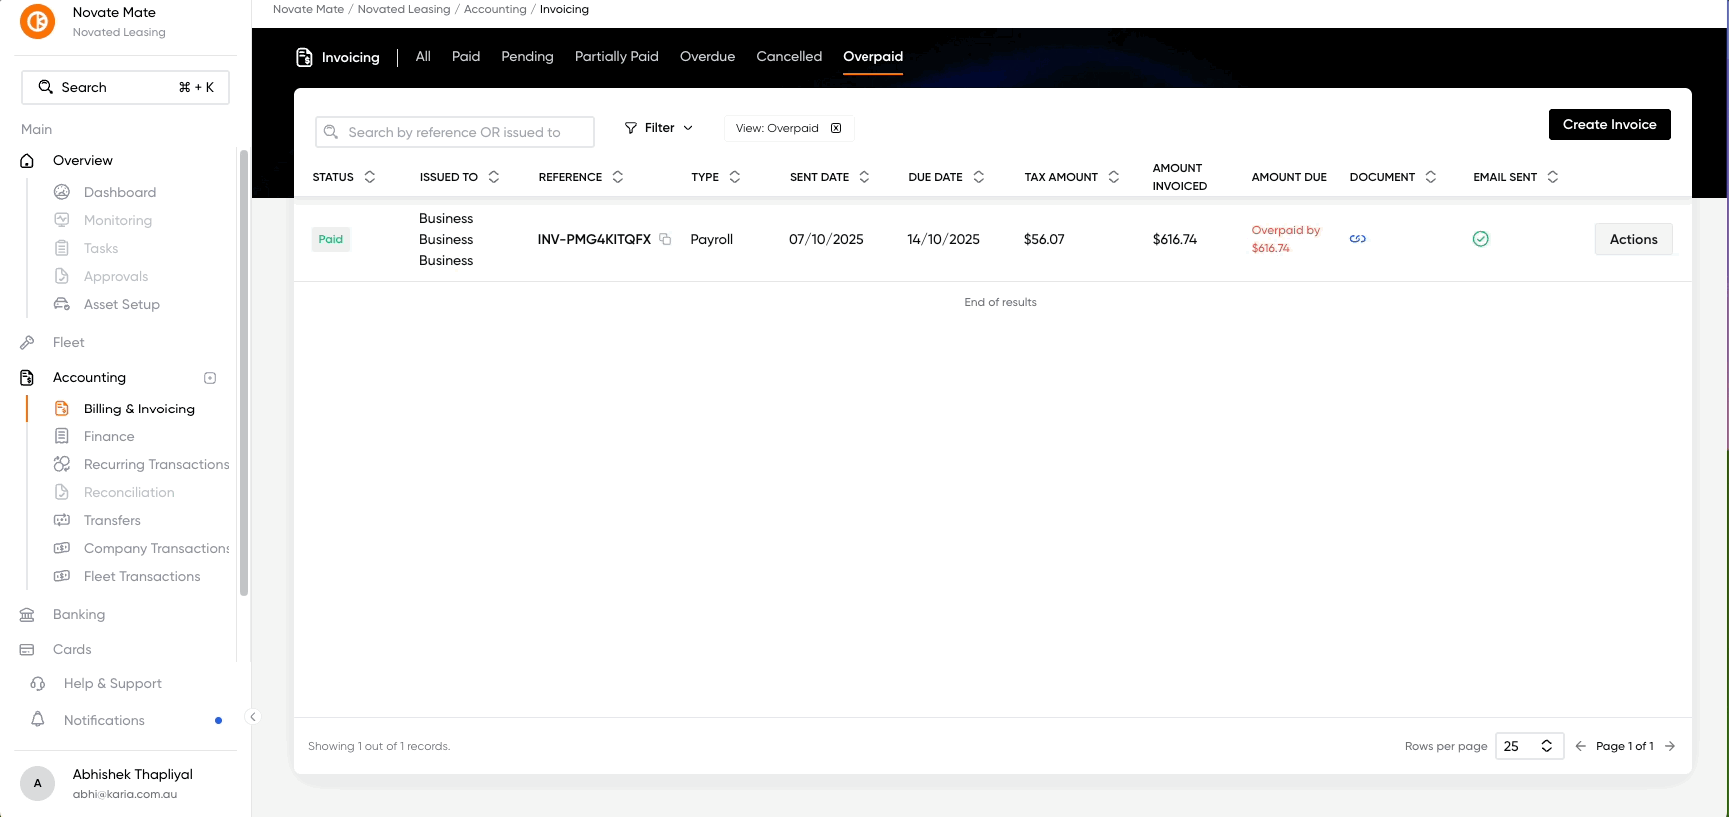
Task: Switch to the Partially Paid tab
Action: [616, 57]
